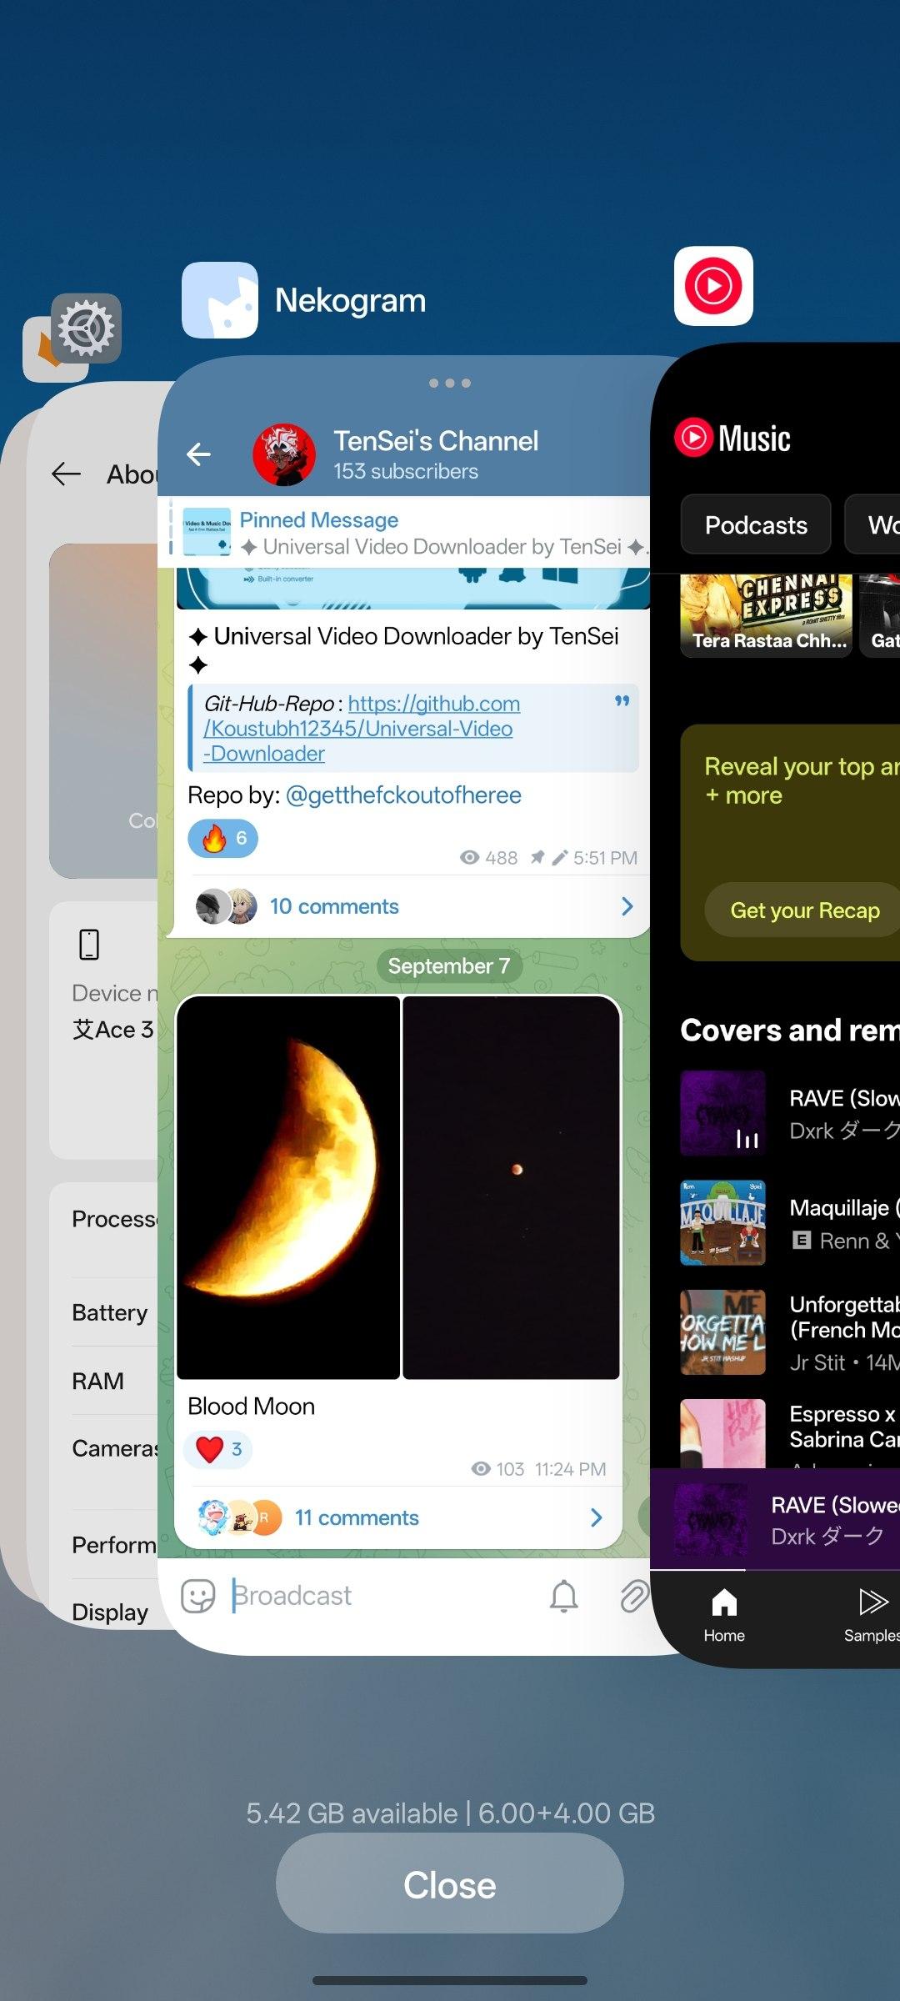Tap Get your Recap button
This screenshot has width=900, height=2001.
pos(802,910)
